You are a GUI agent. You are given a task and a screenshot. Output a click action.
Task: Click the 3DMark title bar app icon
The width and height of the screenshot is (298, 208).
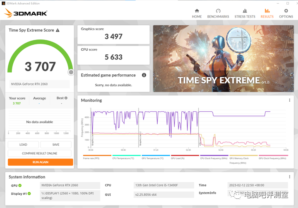tap(3, 3)
